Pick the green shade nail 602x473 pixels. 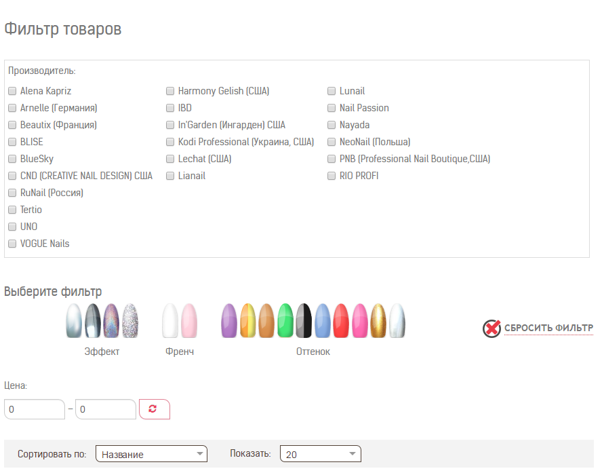coord(285,321)
